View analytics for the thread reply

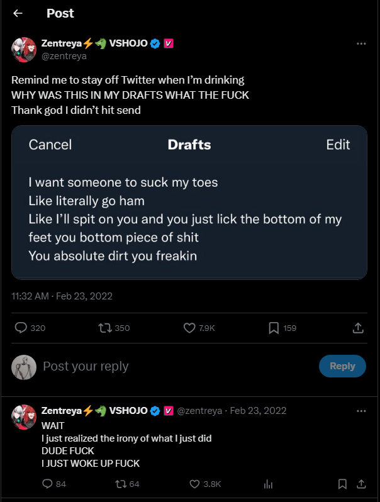click(x=268, y=484)
